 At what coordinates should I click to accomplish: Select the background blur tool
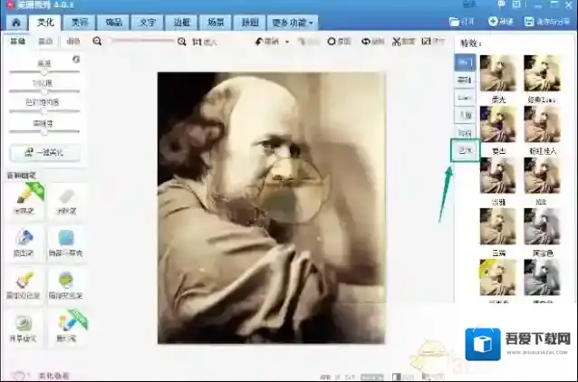coord(24,328)
